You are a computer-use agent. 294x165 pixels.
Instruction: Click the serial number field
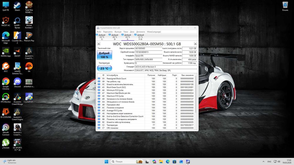tap(148, 52)
